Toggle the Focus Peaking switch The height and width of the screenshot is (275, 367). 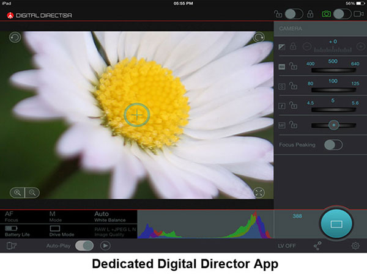click(333, 144)
